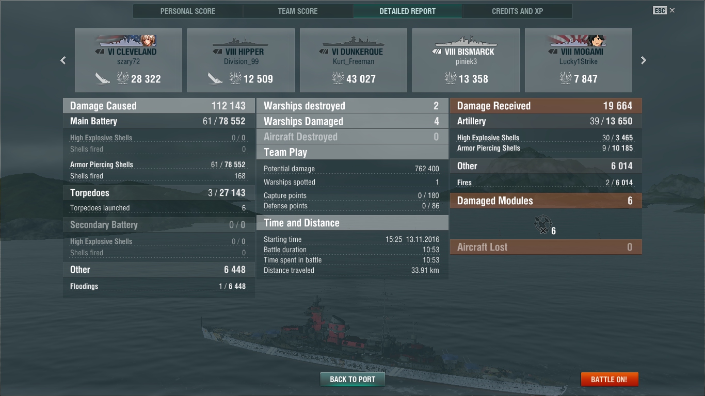The width and height of the screenshot is (705, 396).
Task: Click the Damage Received header row
Action: 546,106
